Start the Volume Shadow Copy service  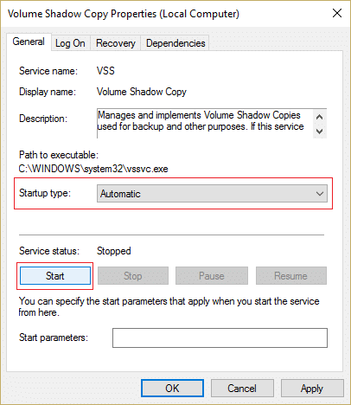[x=55, y=276]
